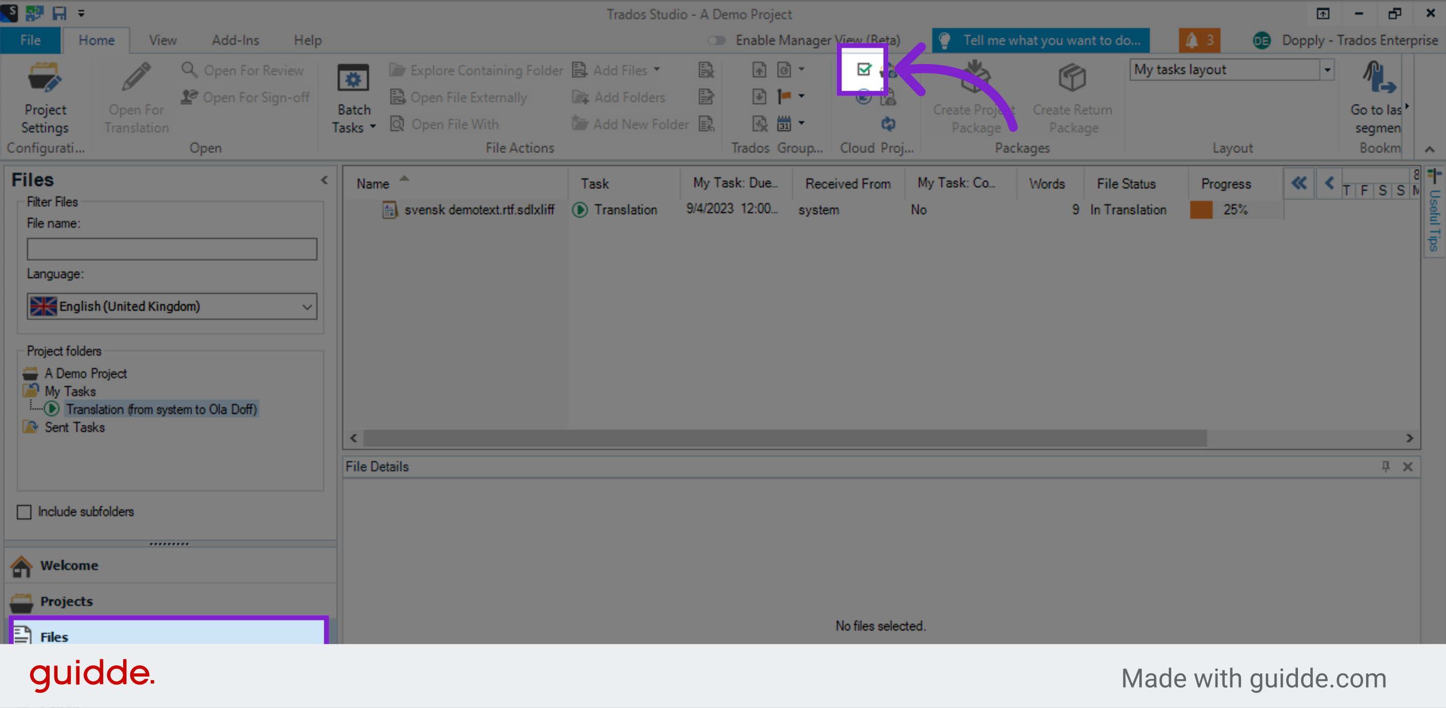Switch to the Add-Ins ribbon tab
Screen dimensions: 1446x708
235,40
